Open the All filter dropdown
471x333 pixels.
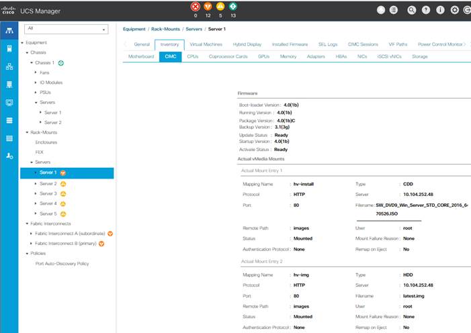tap(66, 29)
